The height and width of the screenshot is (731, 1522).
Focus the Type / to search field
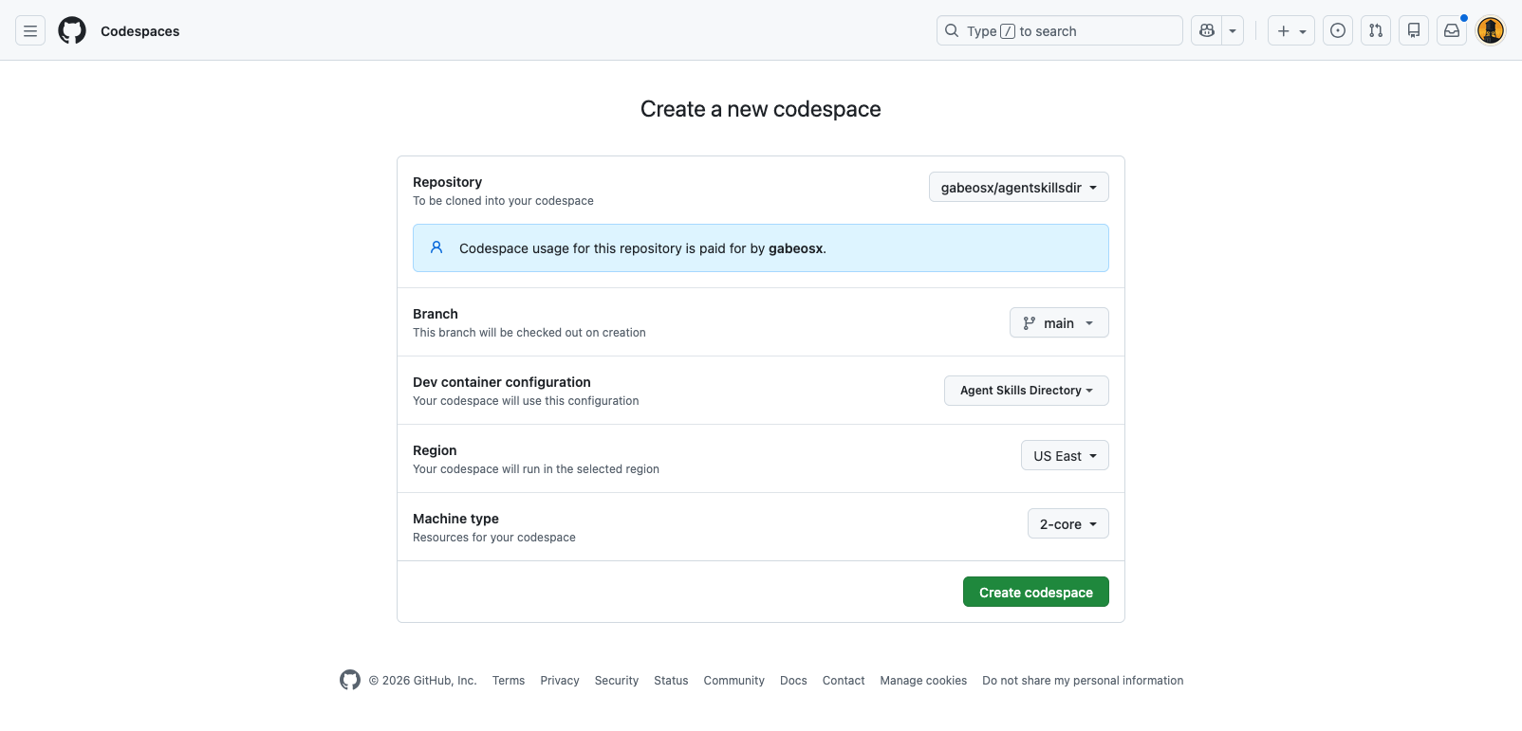coord(1060,30)
